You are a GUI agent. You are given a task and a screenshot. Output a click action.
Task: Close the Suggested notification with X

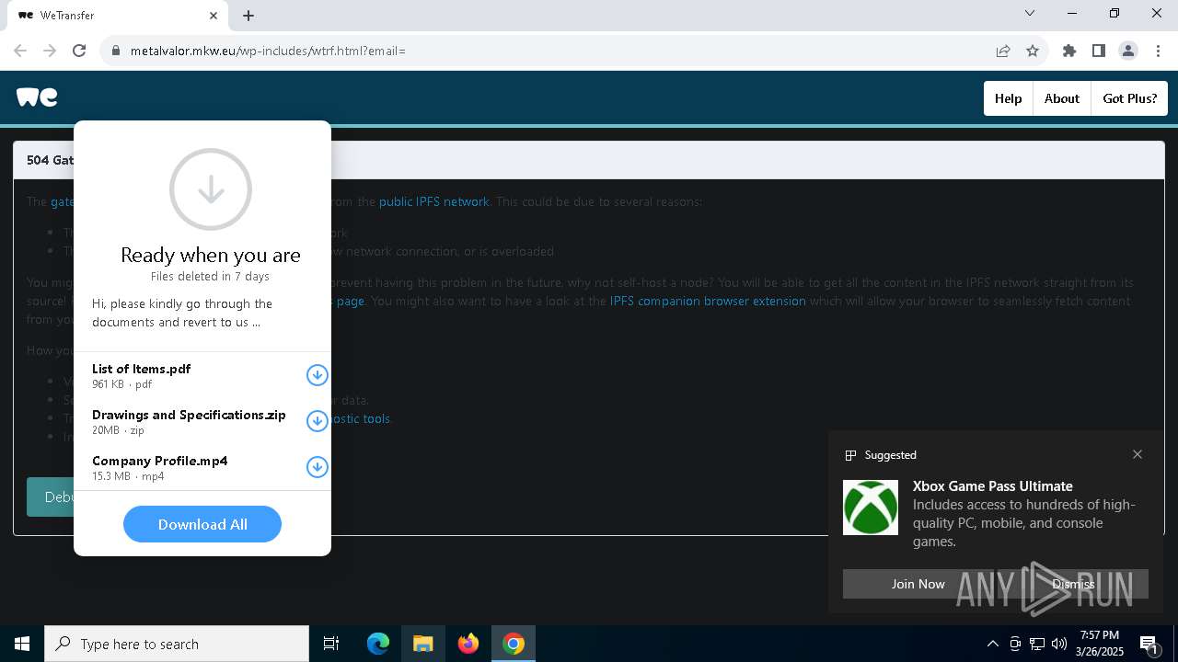click(x=1138, y=454)
